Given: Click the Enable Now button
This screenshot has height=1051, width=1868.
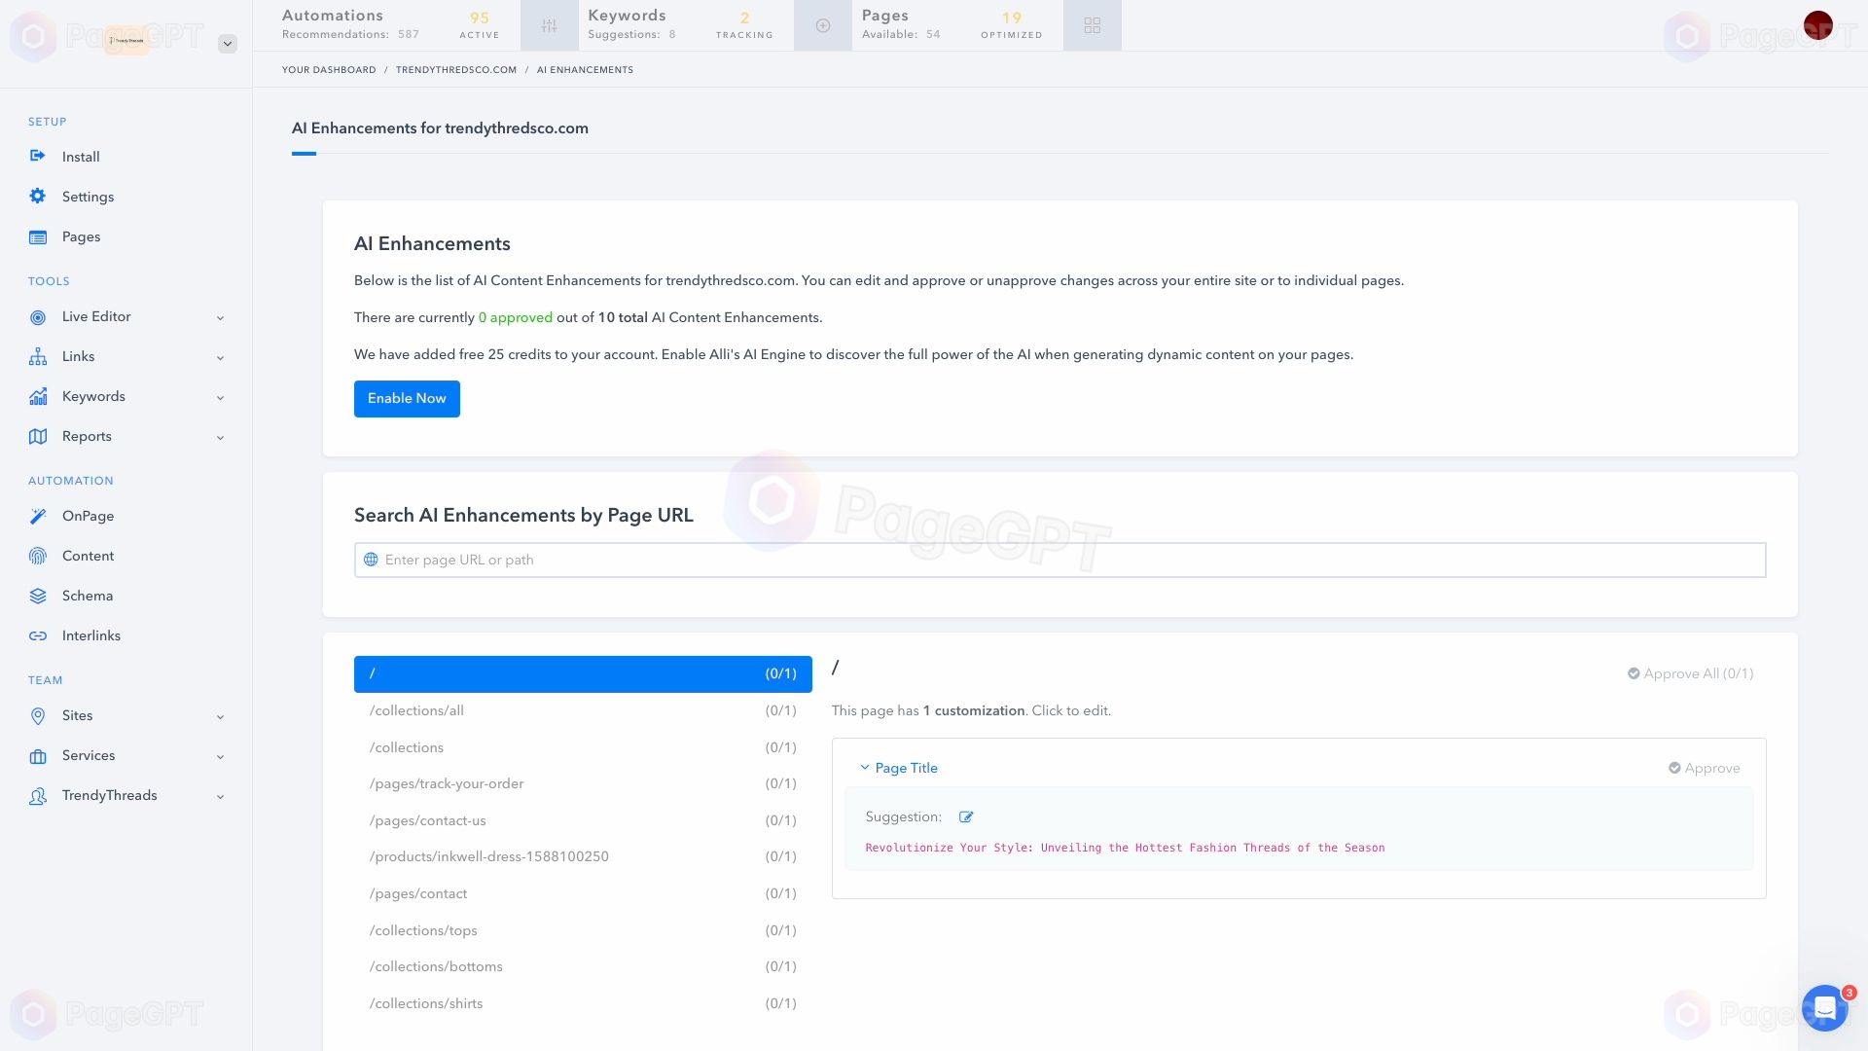Looking at the screenshot, I should coord(407,399).
